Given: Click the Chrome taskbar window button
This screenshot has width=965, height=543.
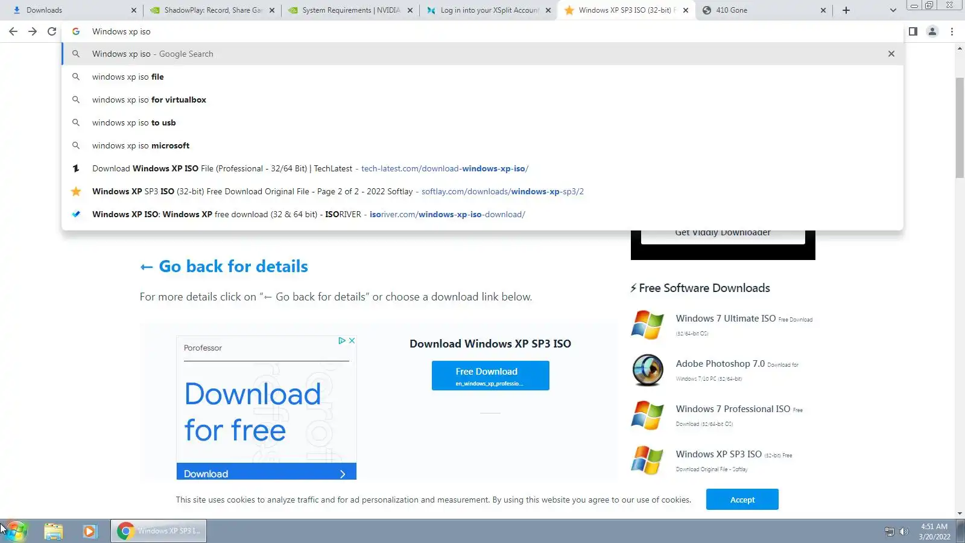Looking at the screenshot, I should [x=159, y=531].
